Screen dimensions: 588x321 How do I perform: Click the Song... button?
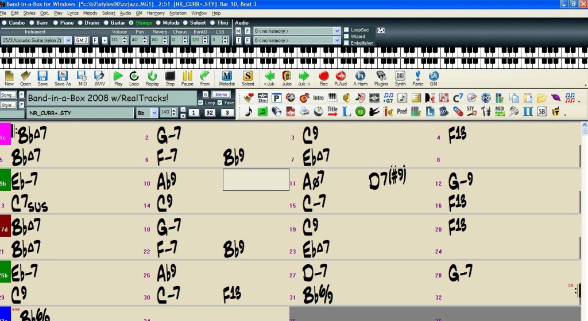8,95
